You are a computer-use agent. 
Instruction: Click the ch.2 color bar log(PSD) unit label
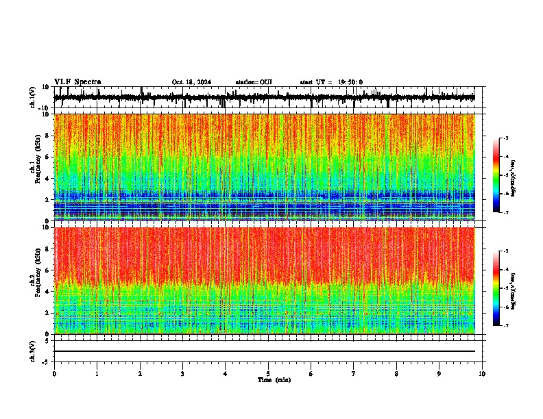click(x=514, y=292)
